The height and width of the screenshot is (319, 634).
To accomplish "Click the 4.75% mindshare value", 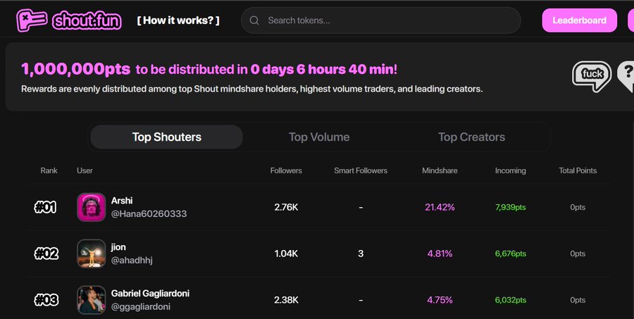I will (440, 301).
